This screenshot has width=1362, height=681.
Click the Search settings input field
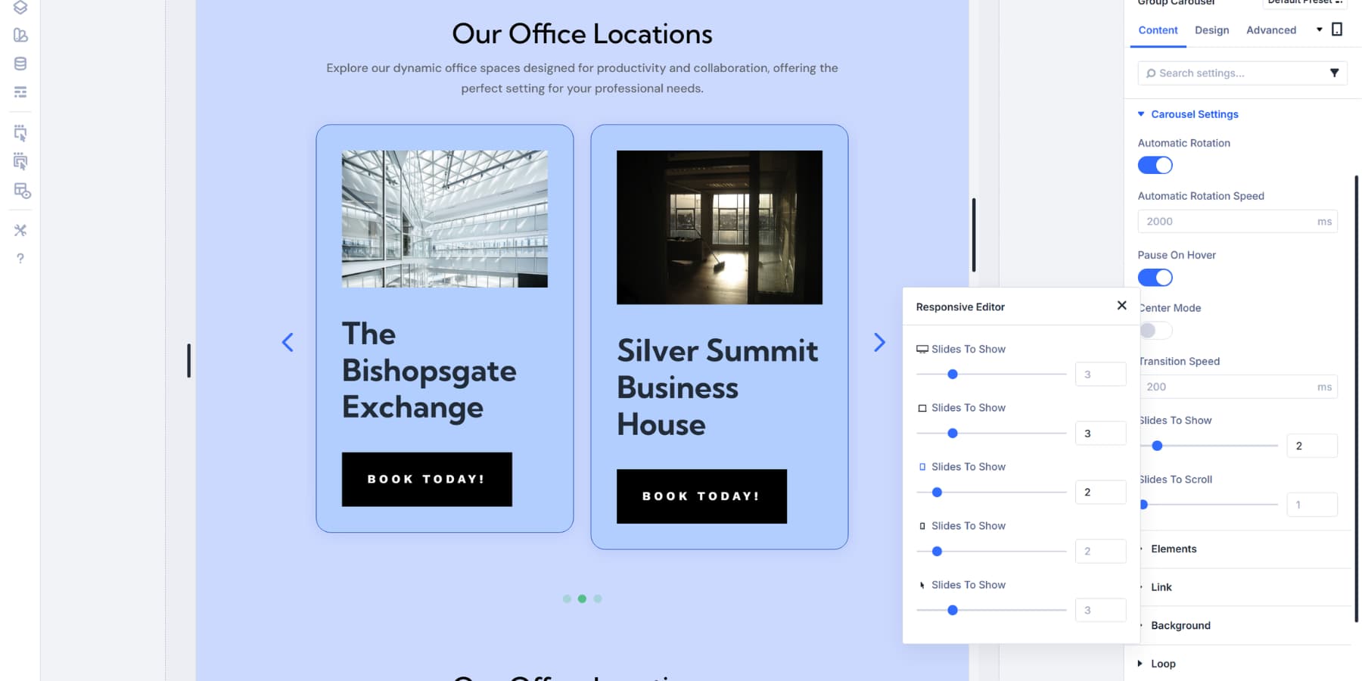1226,73
